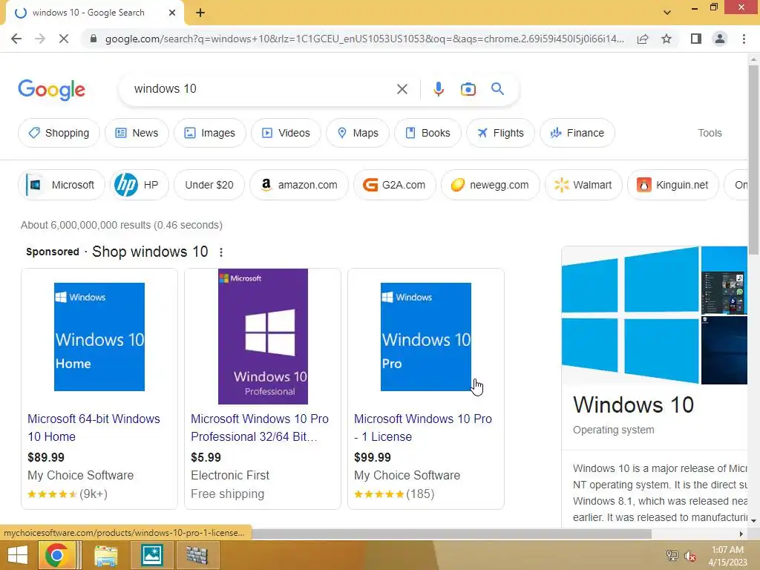Viewport: 760px width, 570px height.
Task: Open the photo app taskbar icon
Action: [151, 555]
